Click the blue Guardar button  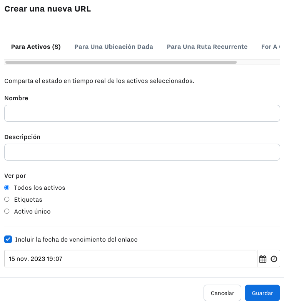click(262, 293)
